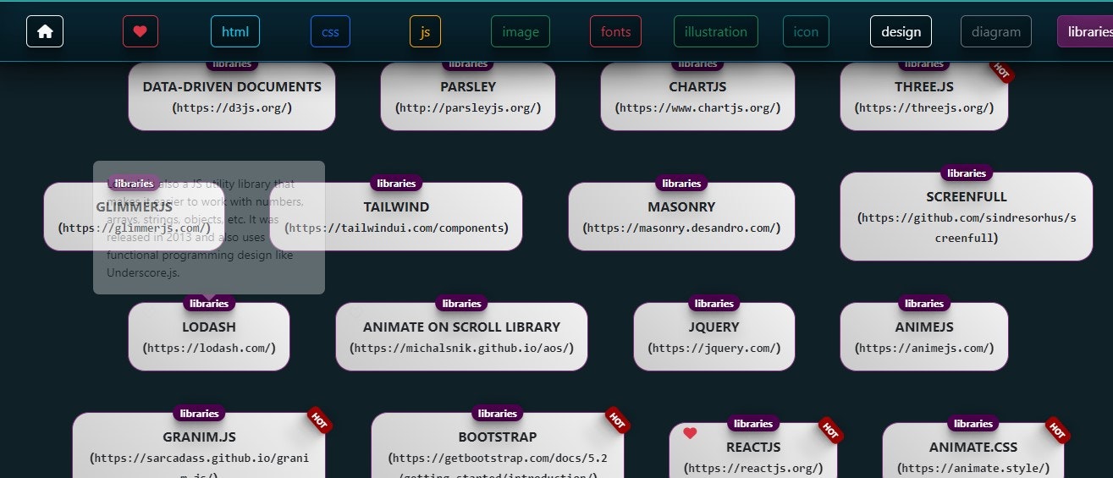Click the libraries tag above Granim.js

pos(199,413)
